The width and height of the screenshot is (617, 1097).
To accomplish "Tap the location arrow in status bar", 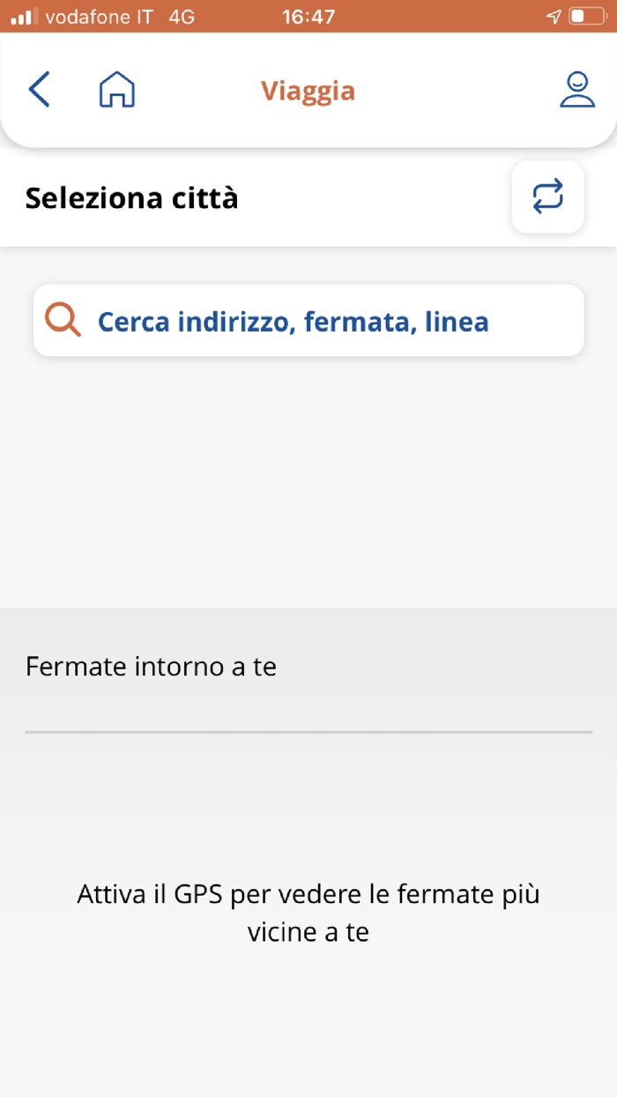I will (x=554, y=17).
